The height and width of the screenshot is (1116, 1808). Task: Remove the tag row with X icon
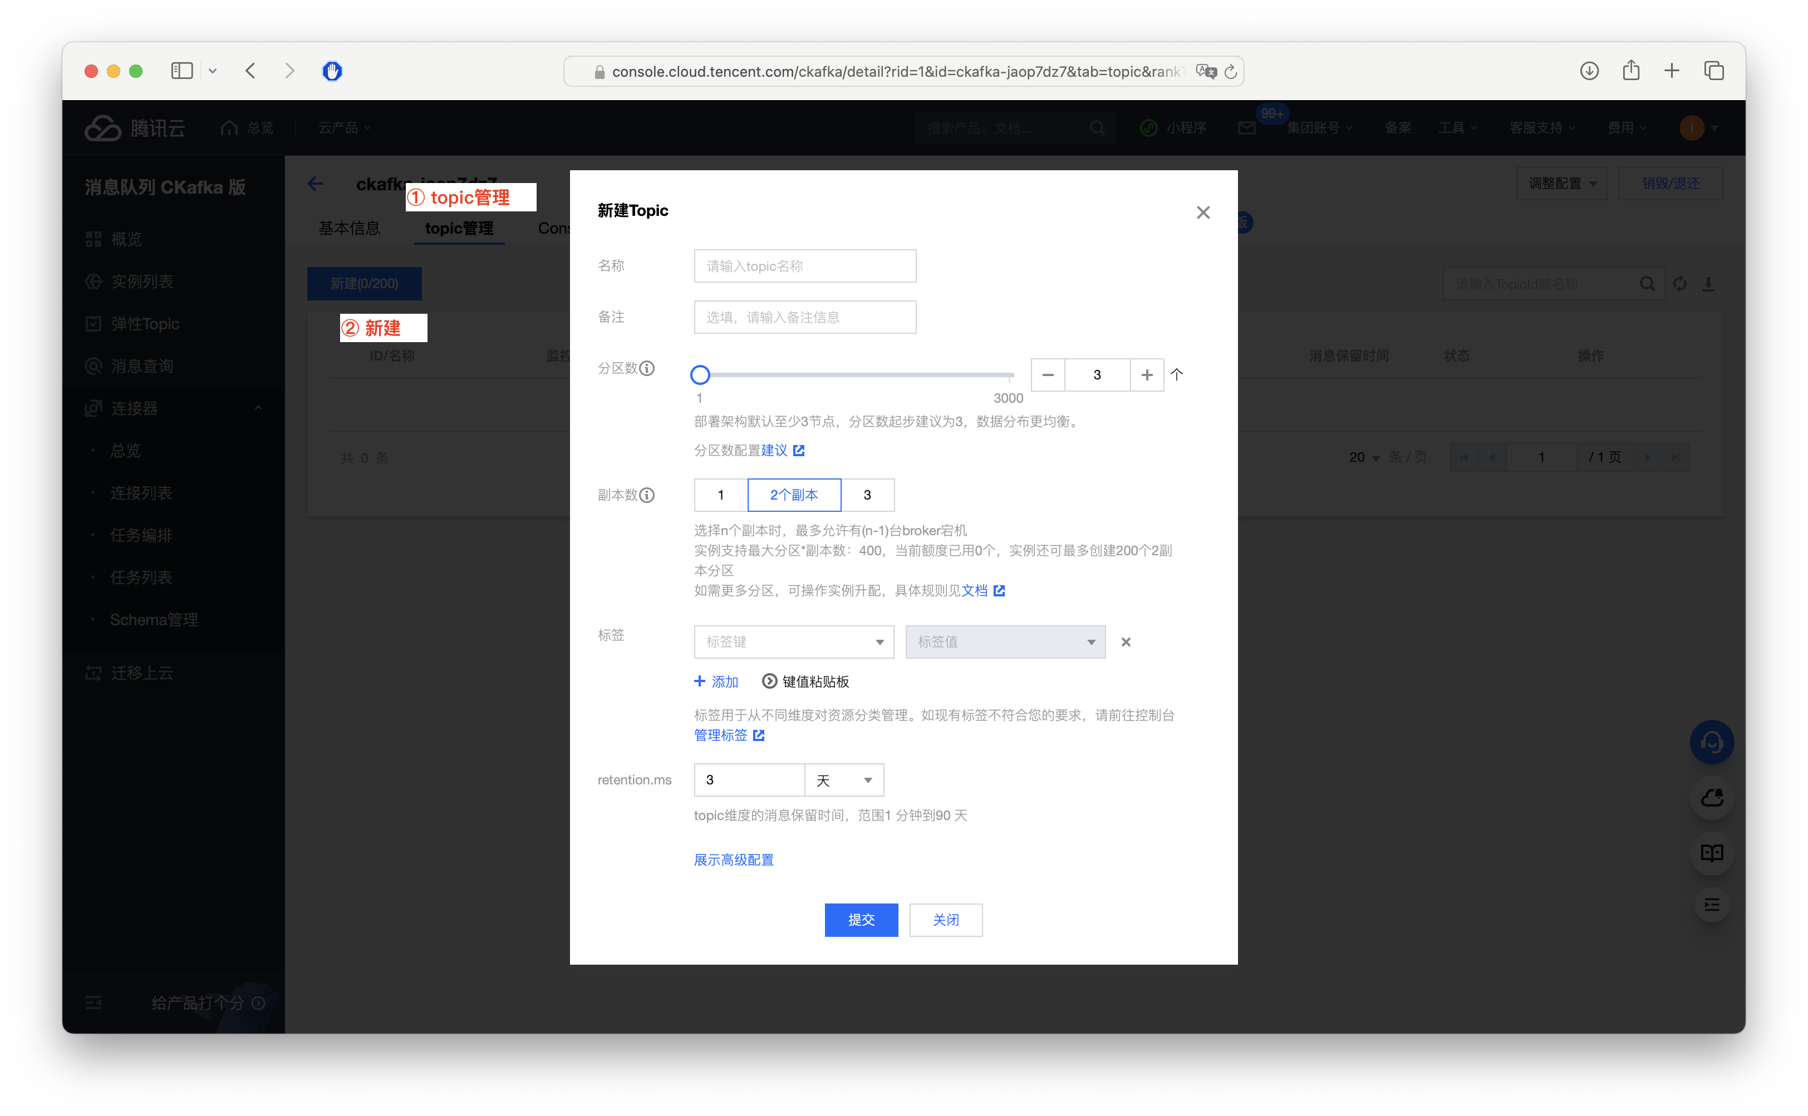[x=1126, y=642]
